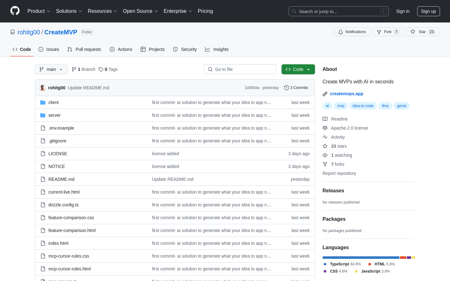Click the commit history clock icon
This screenshot has width=450, height=281.
(x=286, y=88)
